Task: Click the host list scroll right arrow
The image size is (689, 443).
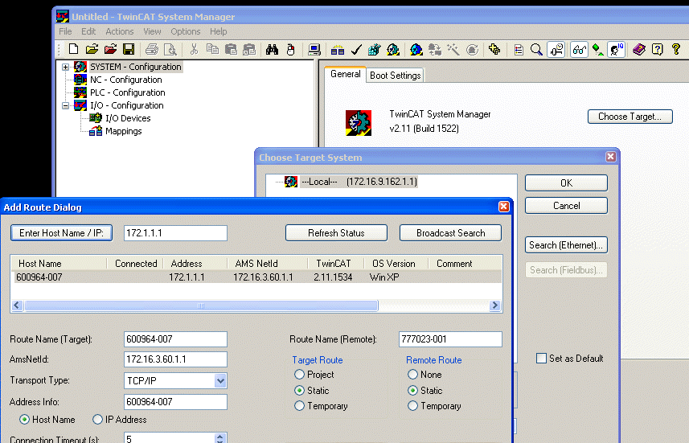Action: (x=494, y=306)
